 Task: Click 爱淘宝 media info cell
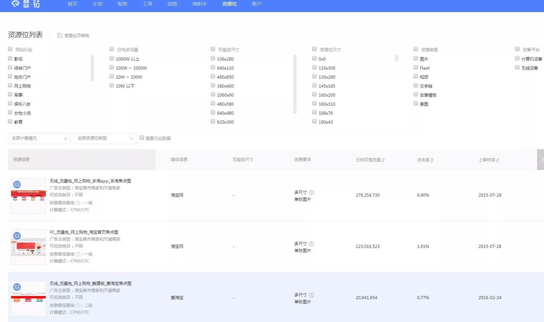coord(177,298)
